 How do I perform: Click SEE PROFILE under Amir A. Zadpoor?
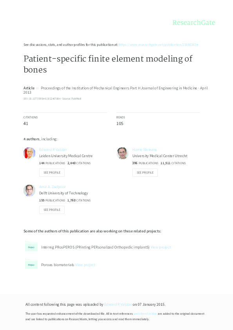click(x=52, y=210)
